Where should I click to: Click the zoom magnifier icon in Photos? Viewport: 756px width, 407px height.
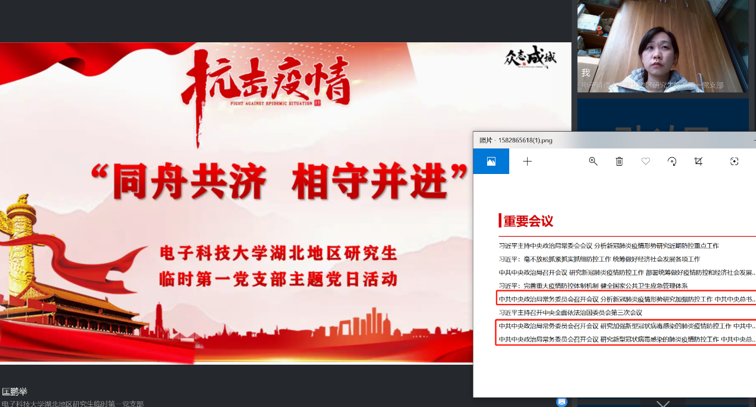[x=593, y=161]
